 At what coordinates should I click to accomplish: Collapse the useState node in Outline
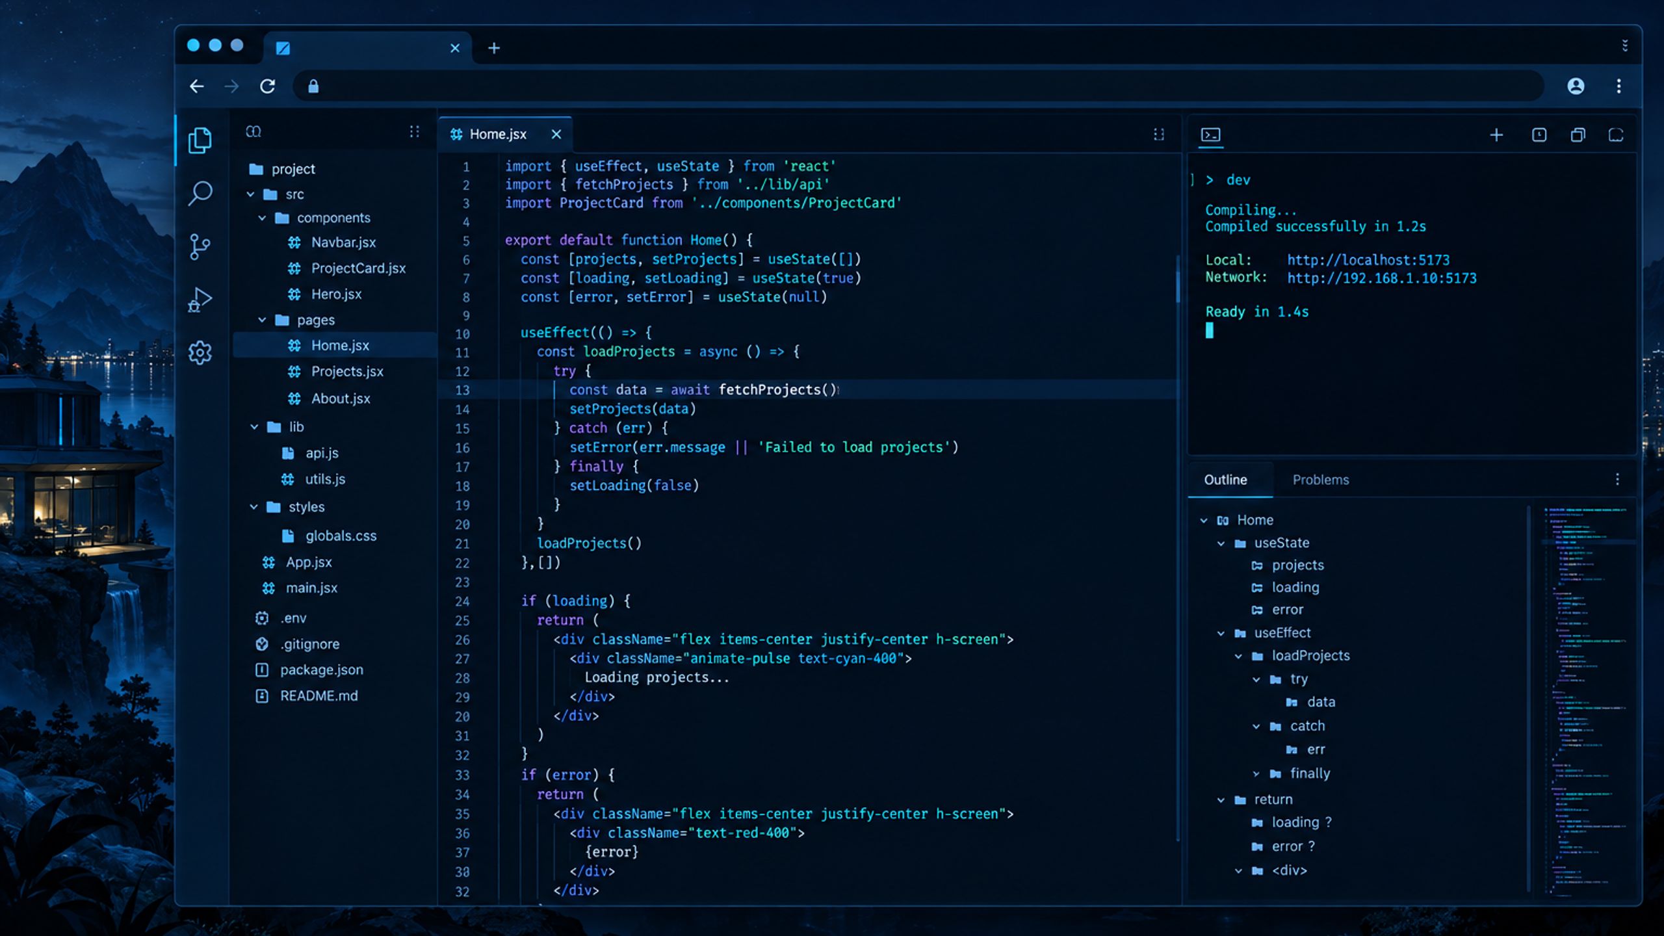point(1221,543)
